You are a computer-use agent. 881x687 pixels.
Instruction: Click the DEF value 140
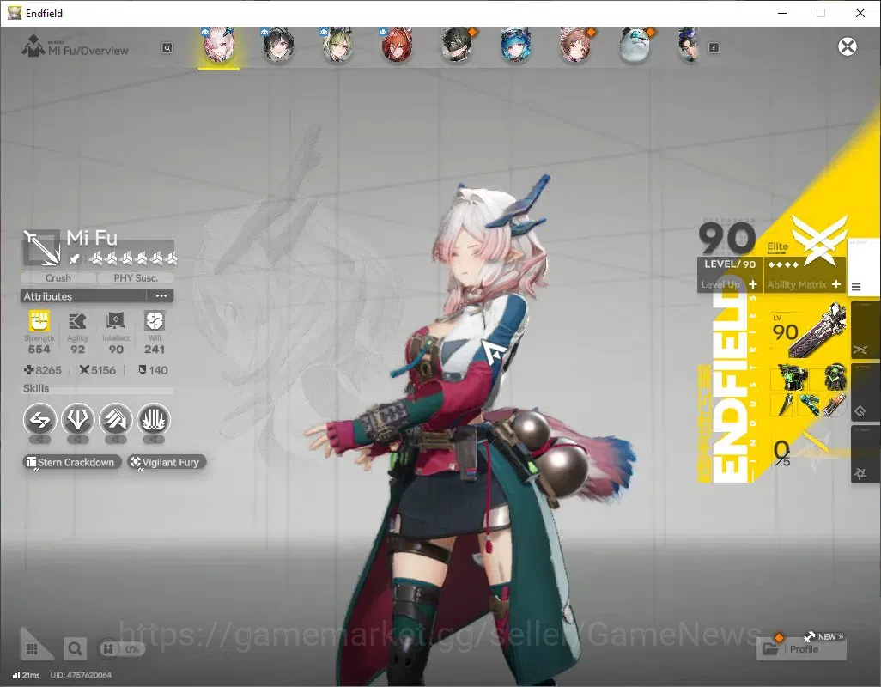(x=153, y=370)
